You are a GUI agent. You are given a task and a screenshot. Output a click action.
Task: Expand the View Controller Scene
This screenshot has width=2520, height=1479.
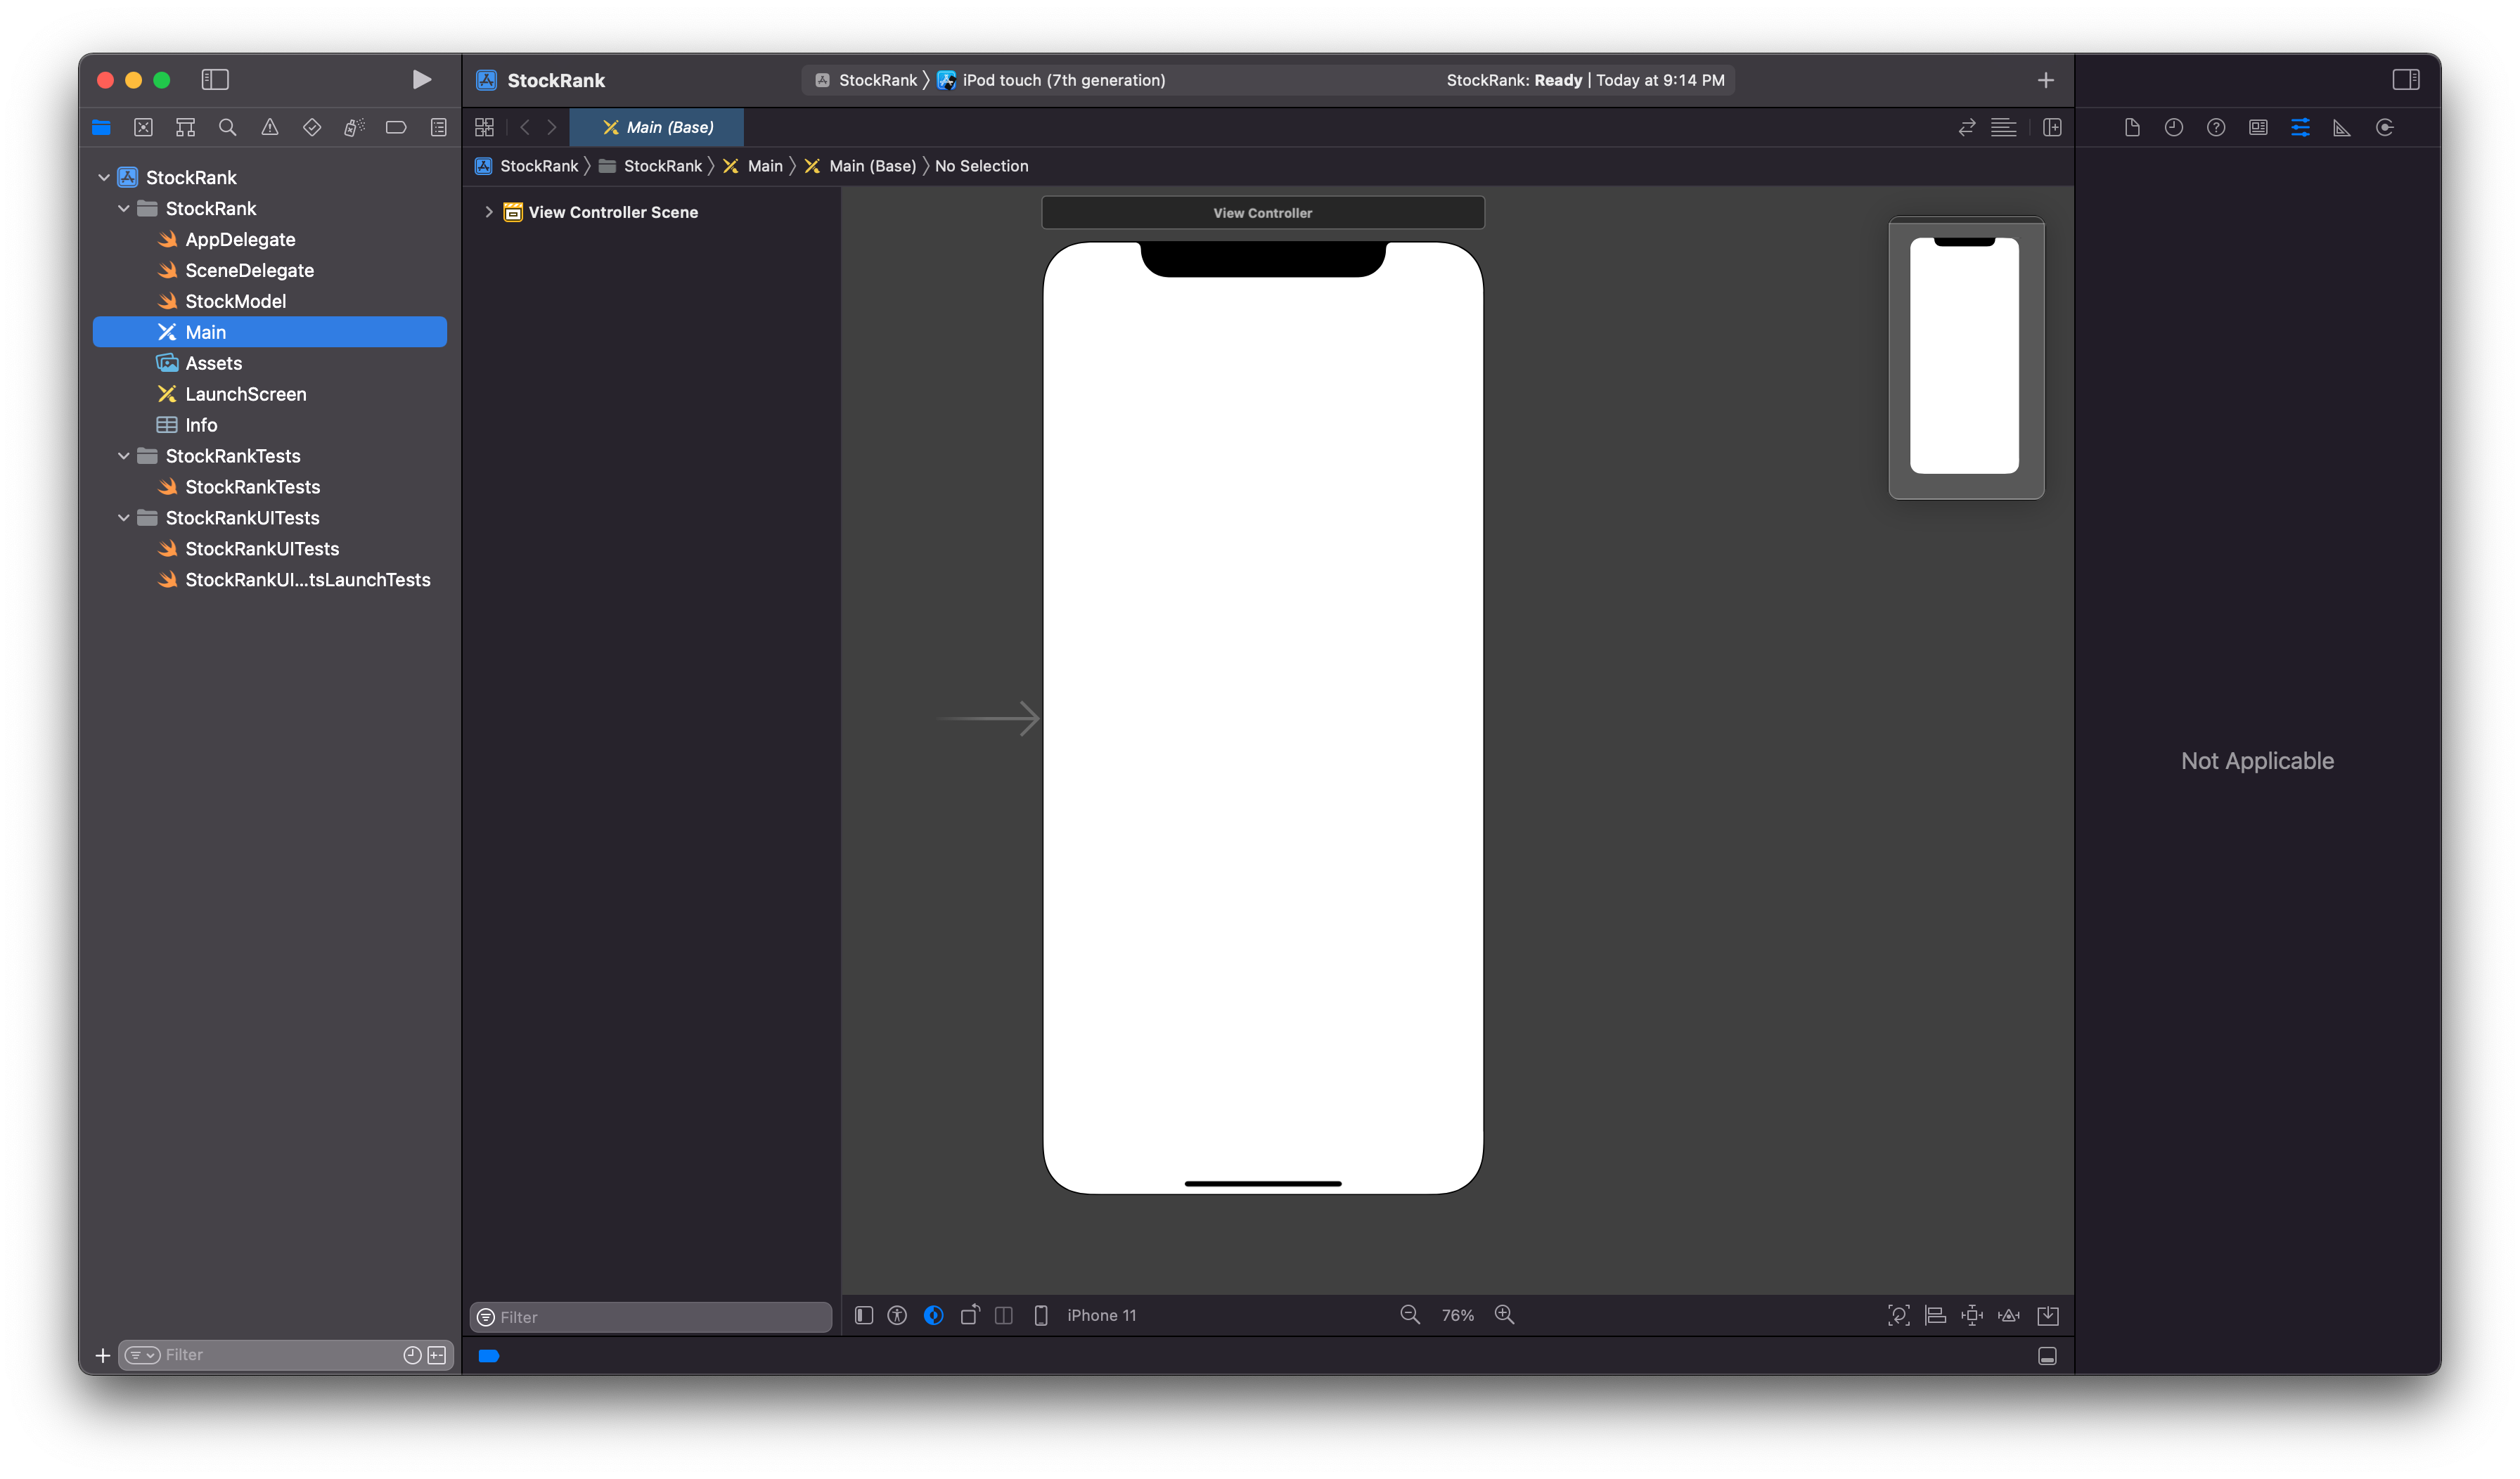click(489, 212)
